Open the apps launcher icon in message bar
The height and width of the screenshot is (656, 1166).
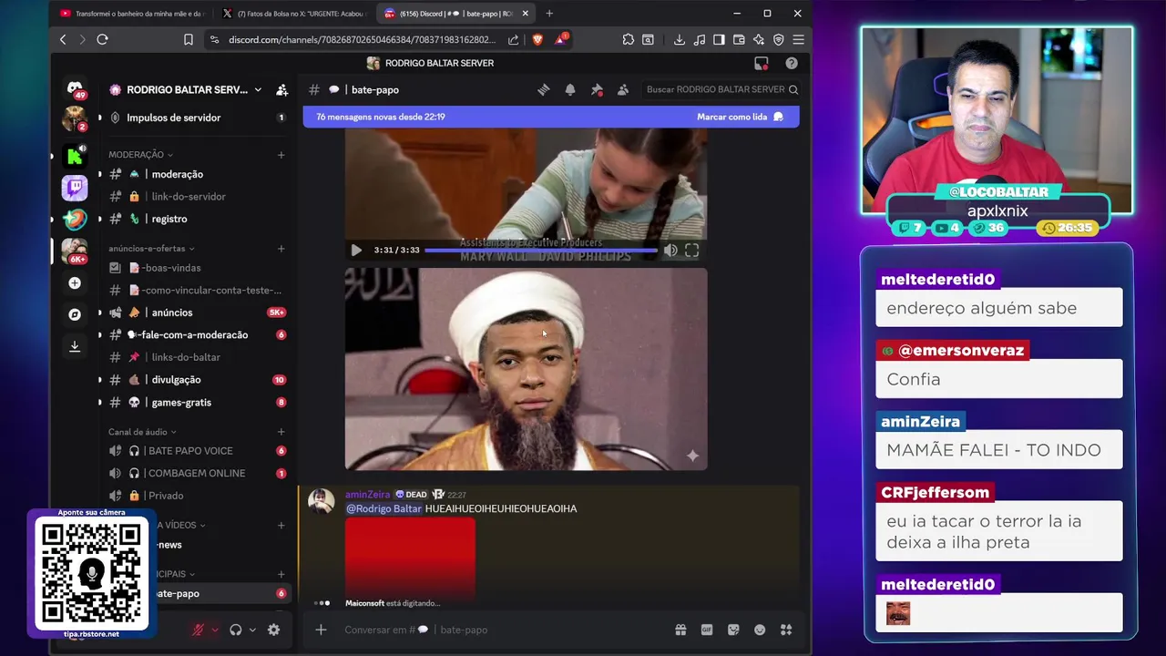pyautogui.click(x=786, y=630)
